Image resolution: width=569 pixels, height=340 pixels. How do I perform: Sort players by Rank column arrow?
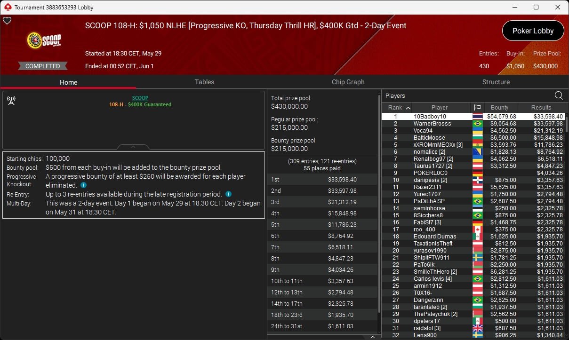click(408, 108)
